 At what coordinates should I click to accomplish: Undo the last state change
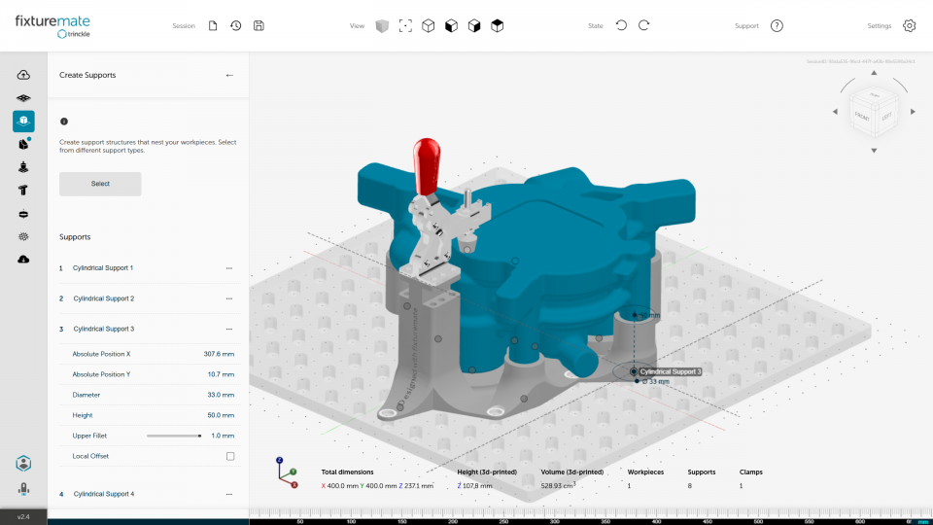[x=621, y=25]
